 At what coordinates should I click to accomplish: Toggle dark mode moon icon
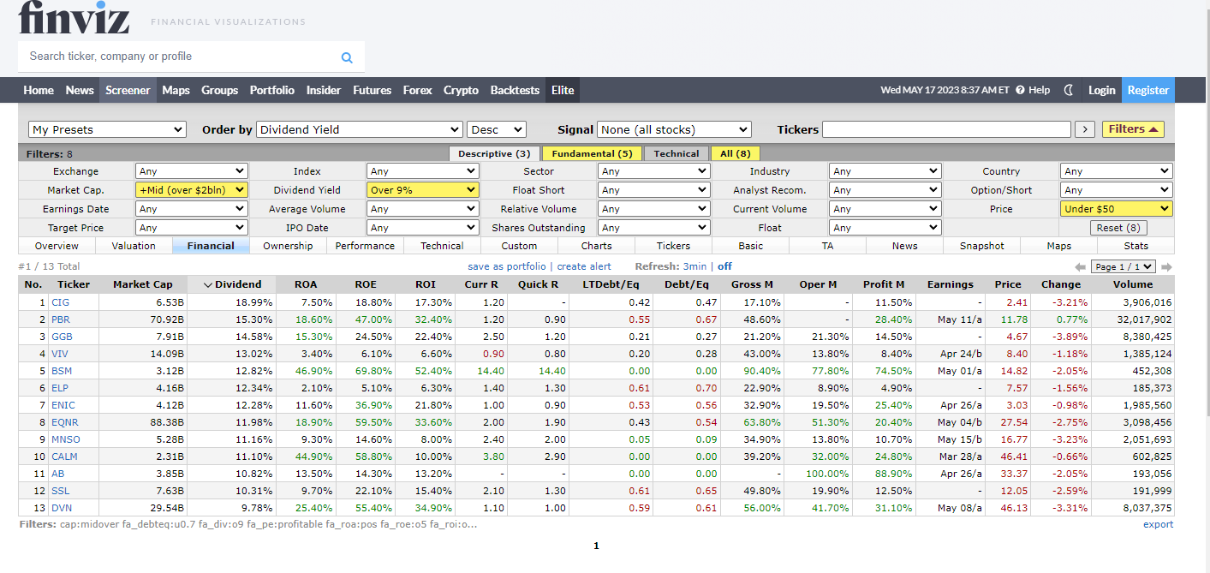pyautogui.click(x=1069, y=90)
